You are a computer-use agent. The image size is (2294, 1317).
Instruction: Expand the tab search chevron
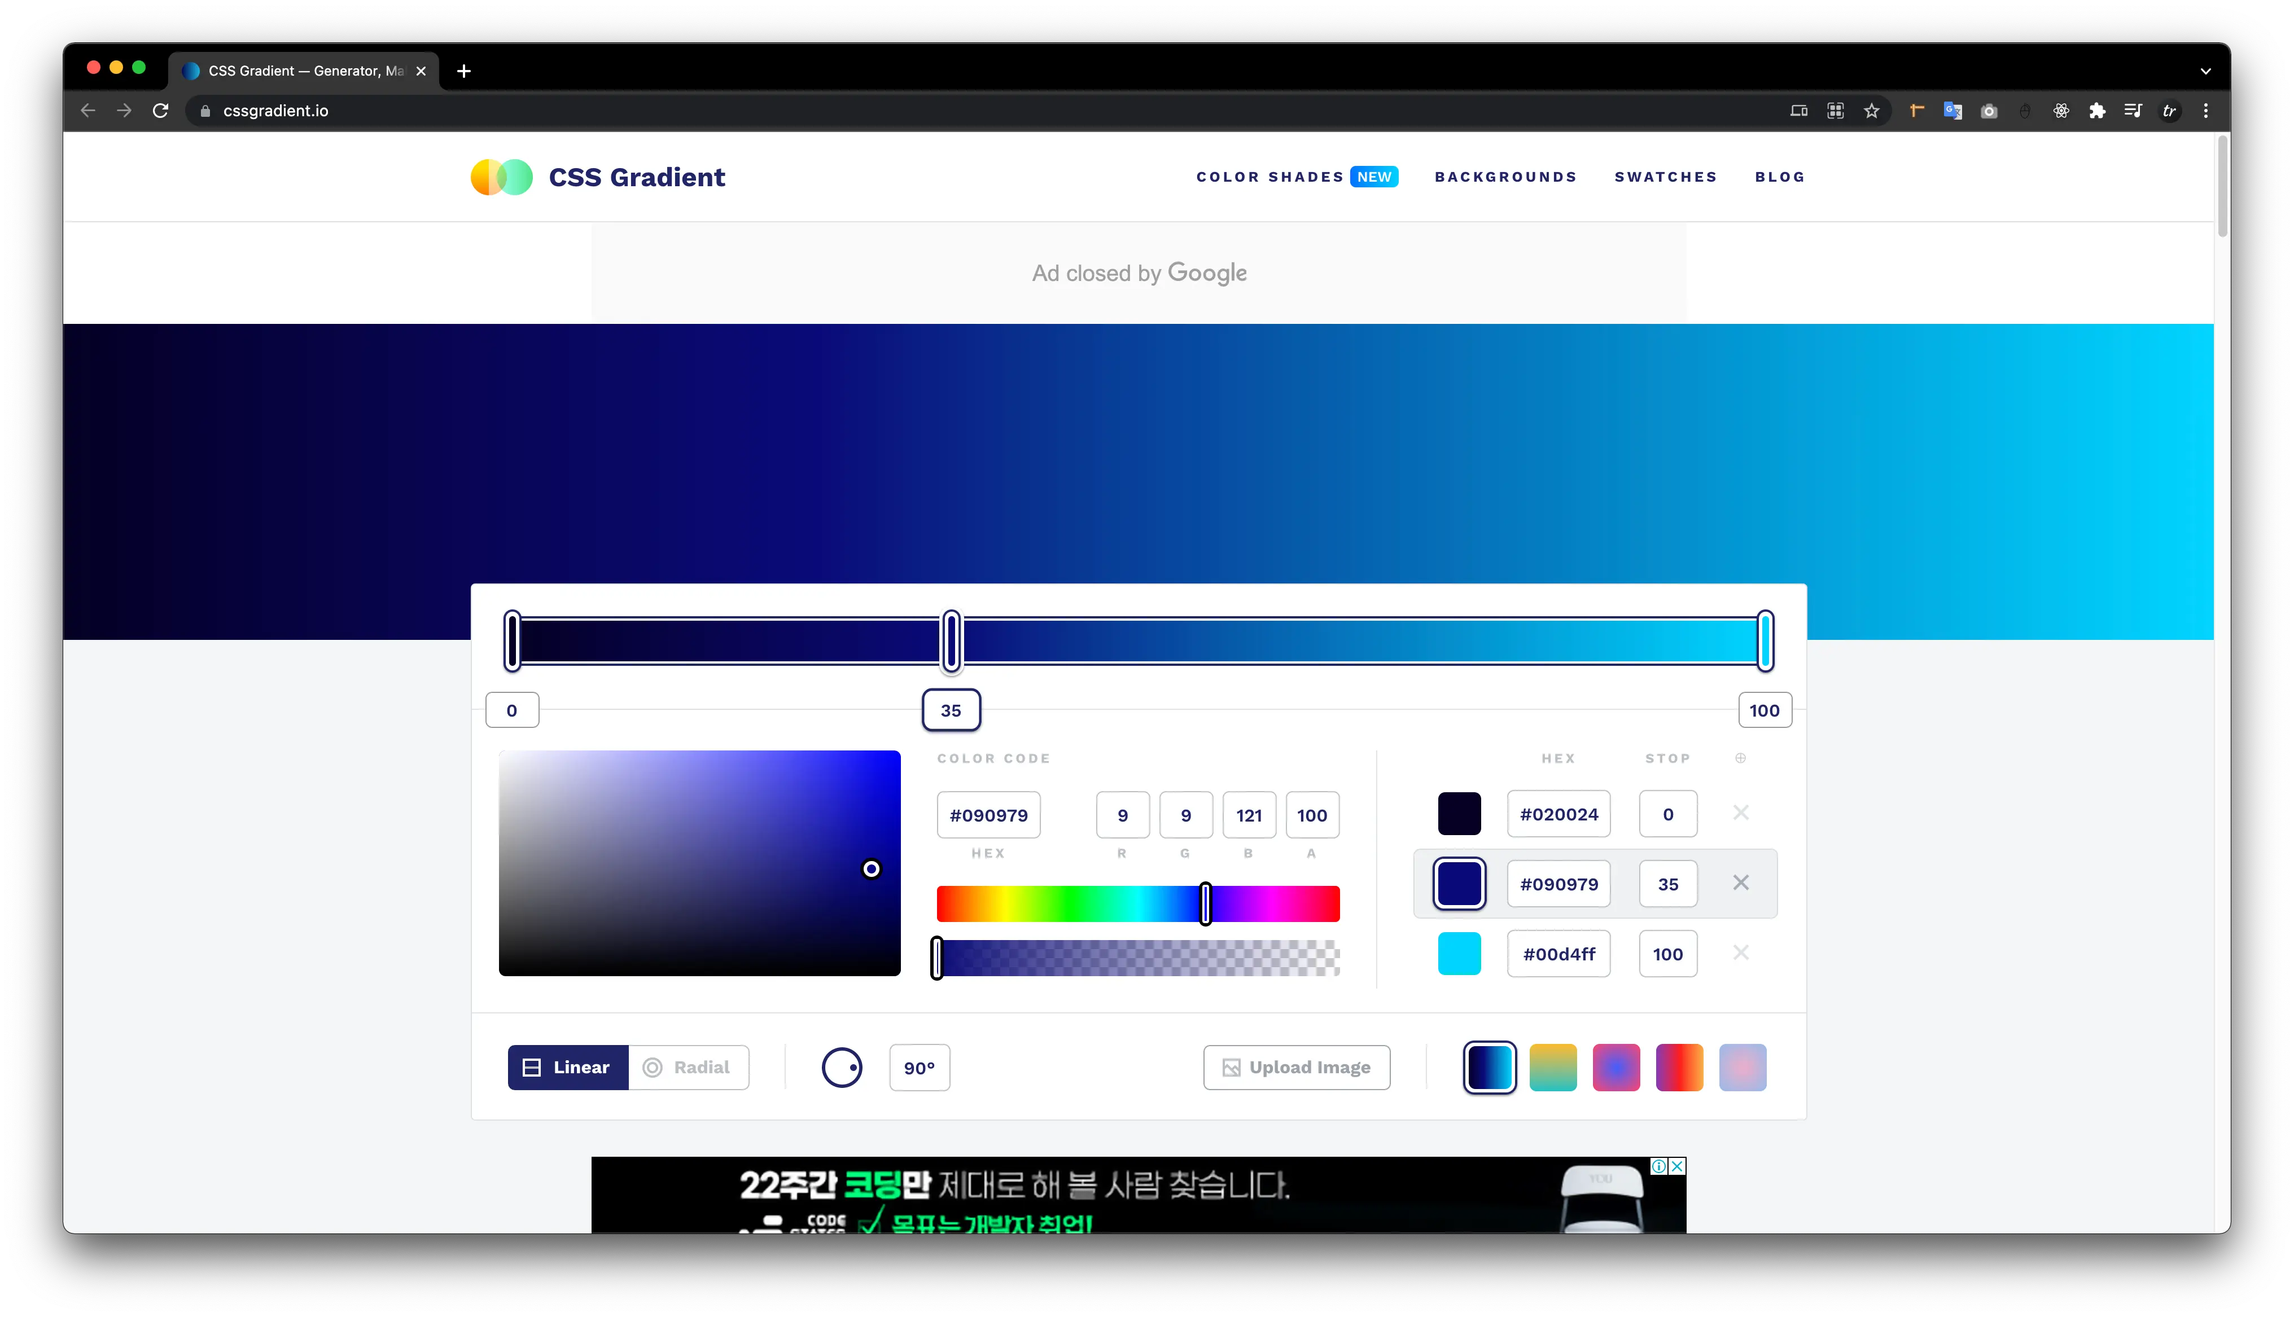[2205, 71]
